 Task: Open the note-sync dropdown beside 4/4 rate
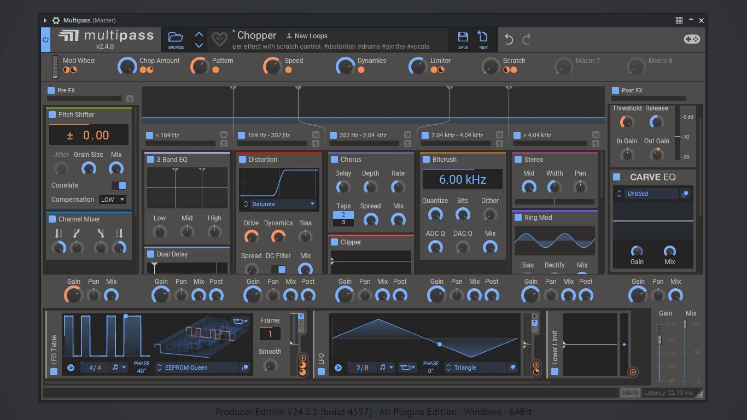coord(119,367)
